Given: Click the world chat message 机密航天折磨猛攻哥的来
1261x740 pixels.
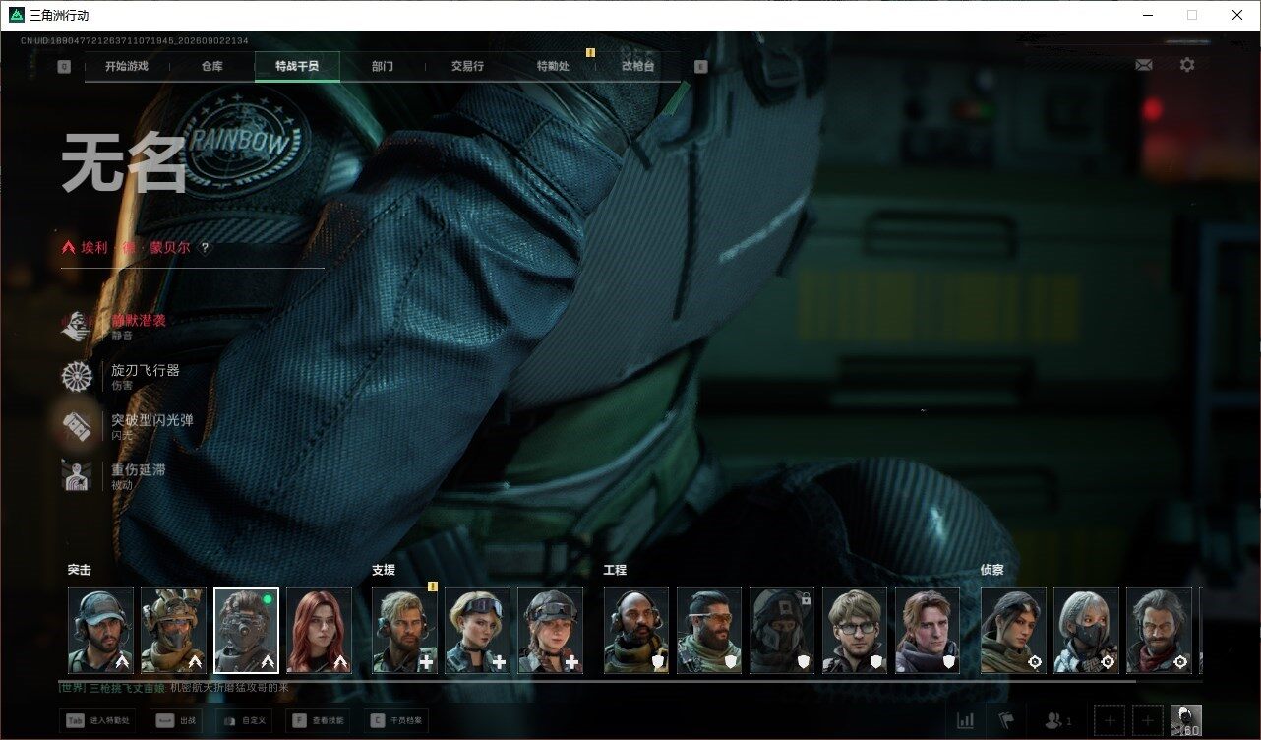Looking at the screenshot, I should coord(228,688).
